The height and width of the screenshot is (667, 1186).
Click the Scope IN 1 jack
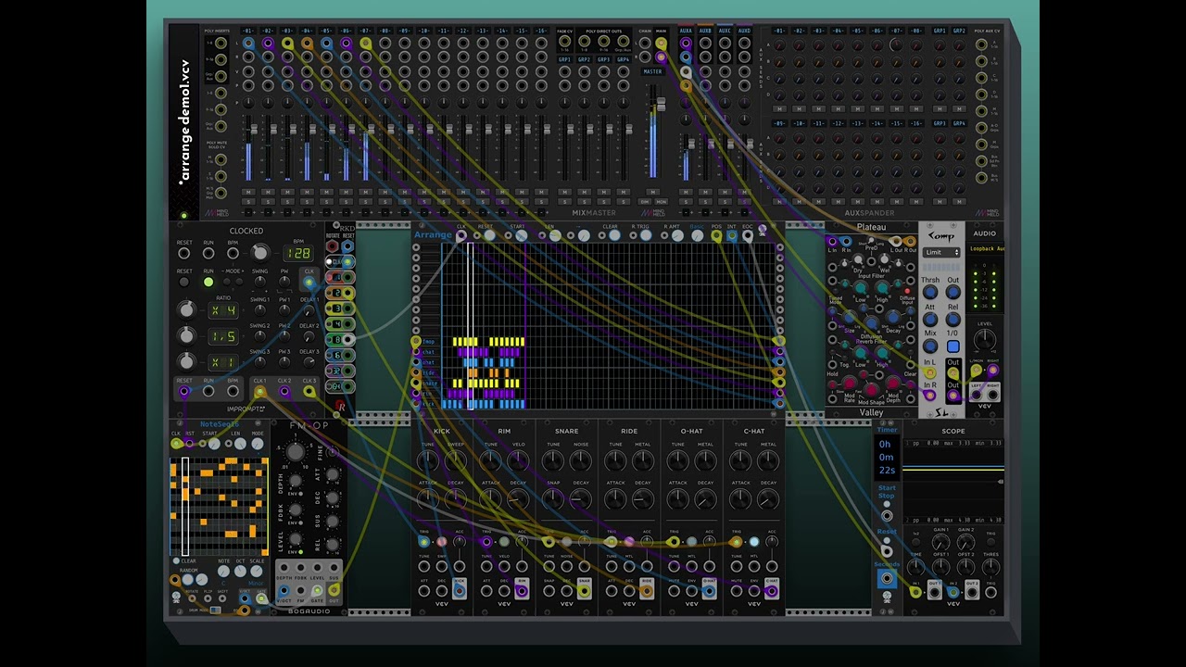(915, 591)
